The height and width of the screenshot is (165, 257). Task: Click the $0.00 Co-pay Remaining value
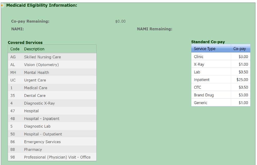click(x=120, y=21)
